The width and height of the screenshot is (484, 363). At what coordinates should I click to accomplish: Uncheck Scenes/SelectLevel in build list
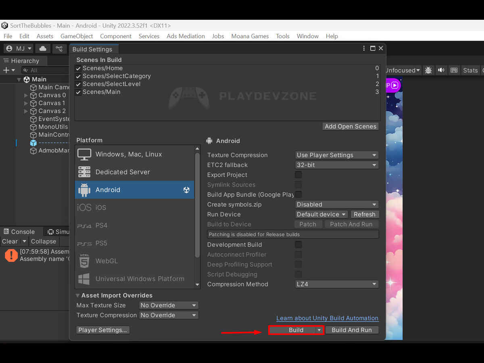click(x=78, y=84)
